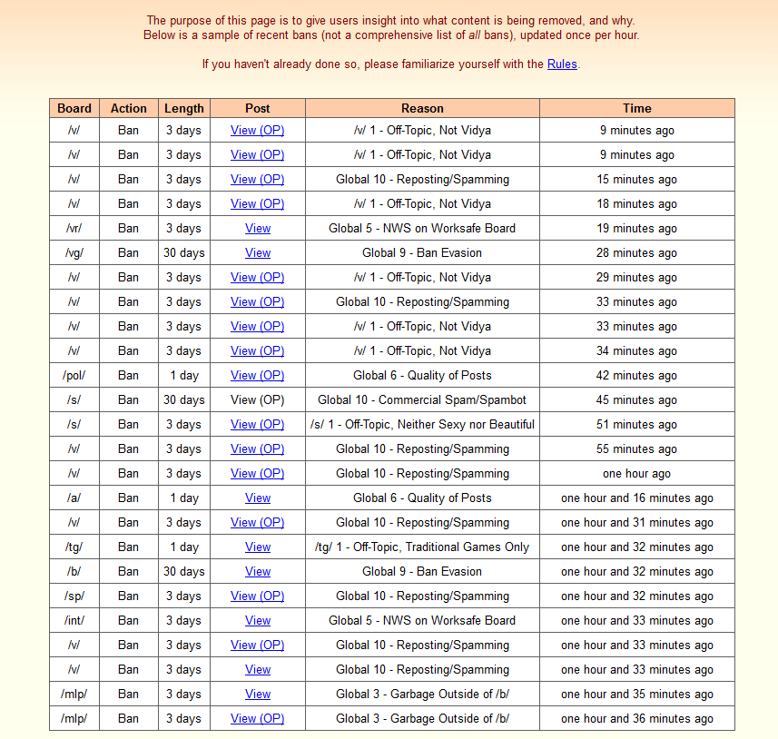The height and width of the screenshot is (739, 778).
Task: Click the Reason column header
Action: [x=422, y=108]
